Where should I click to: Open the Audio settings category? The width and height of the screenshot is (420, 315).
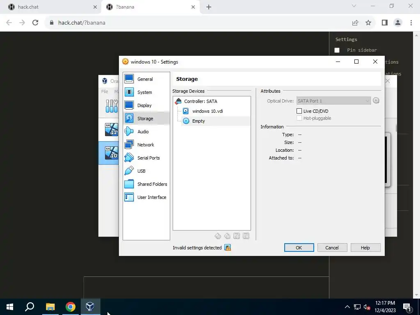(x=146, y=132)
